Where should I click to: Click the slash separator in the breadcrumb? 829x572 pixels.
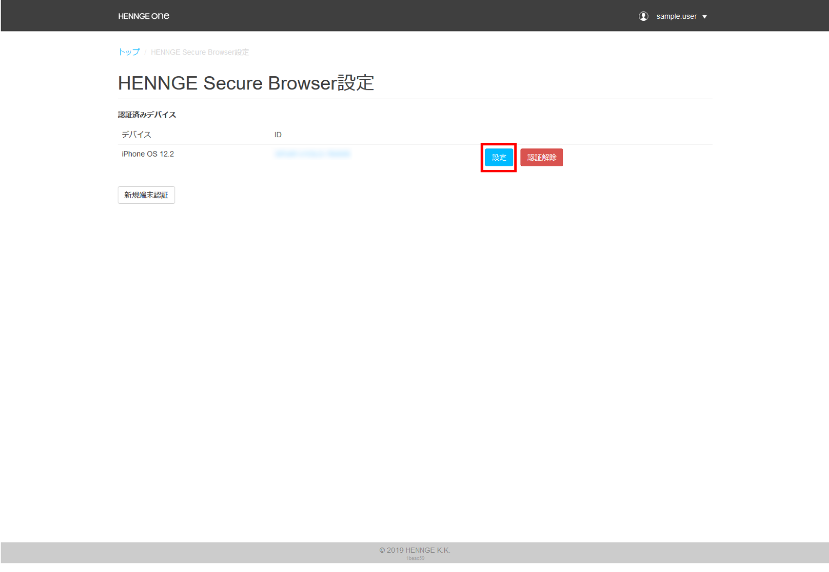[145, 52]
